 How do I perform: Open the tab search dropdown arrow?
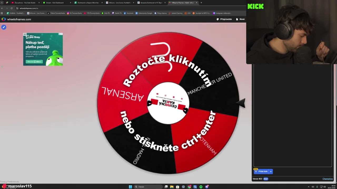(x=2, y=3)
